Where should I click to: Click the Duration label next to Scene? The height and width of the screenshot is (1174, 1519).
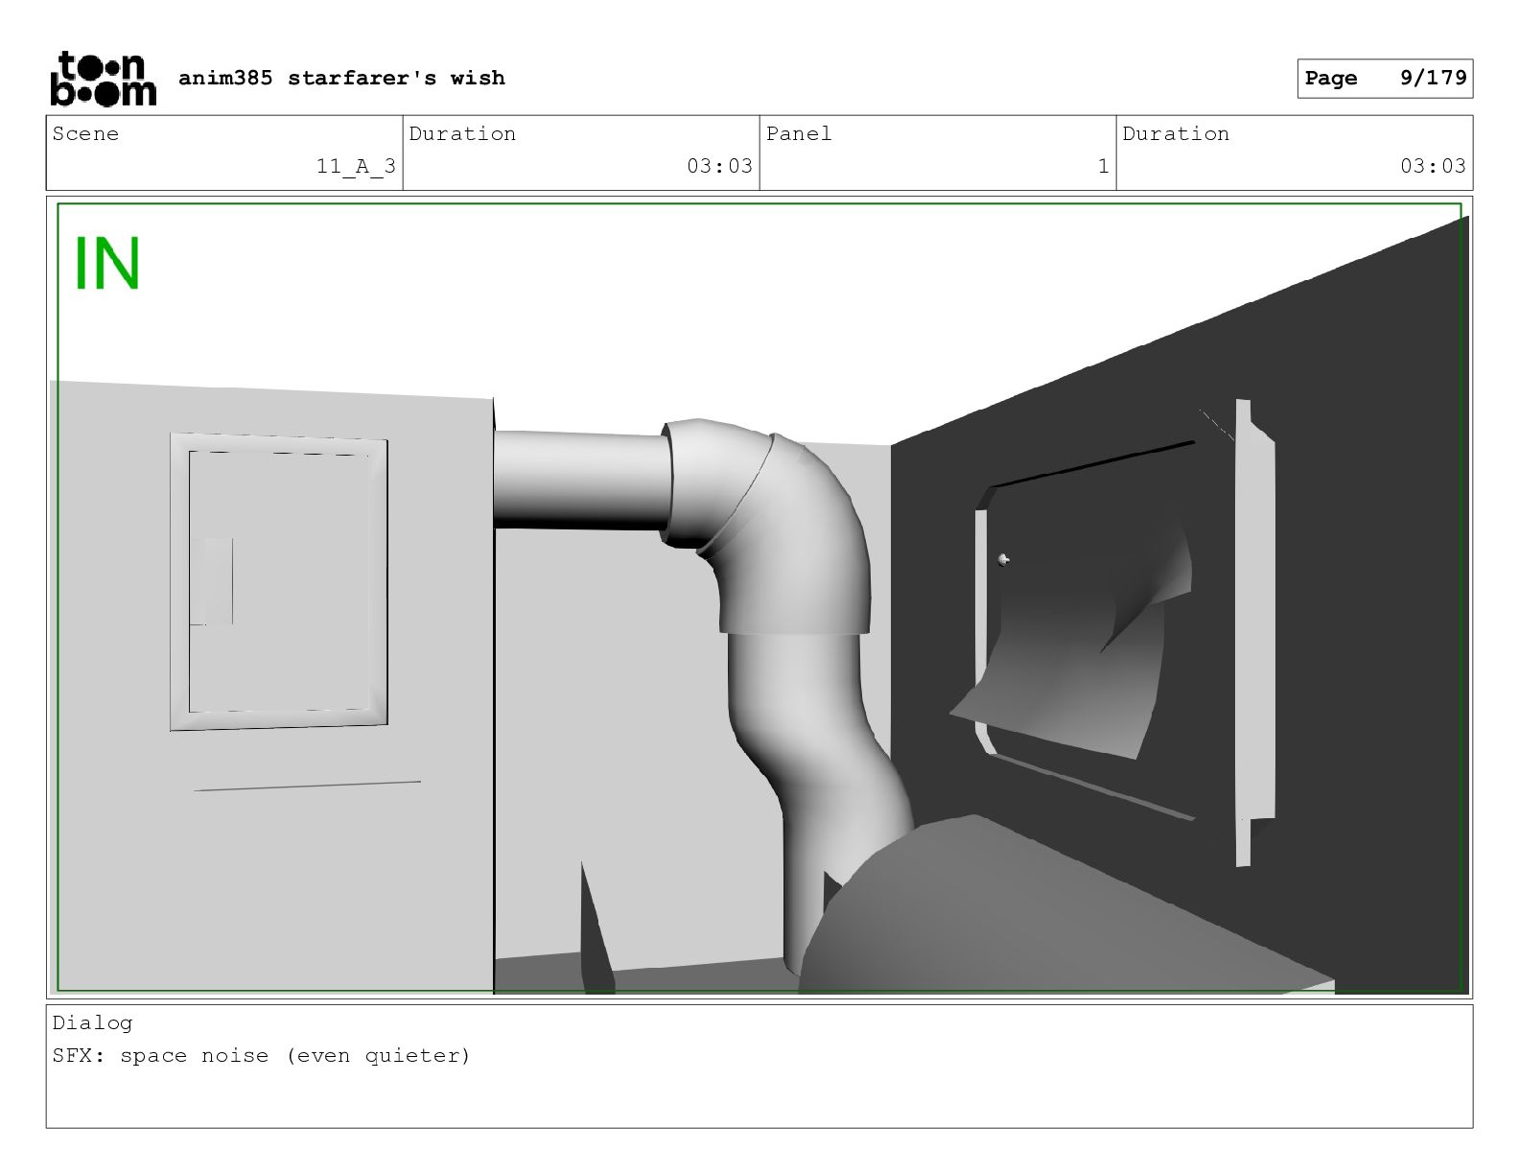click(462, 133)
